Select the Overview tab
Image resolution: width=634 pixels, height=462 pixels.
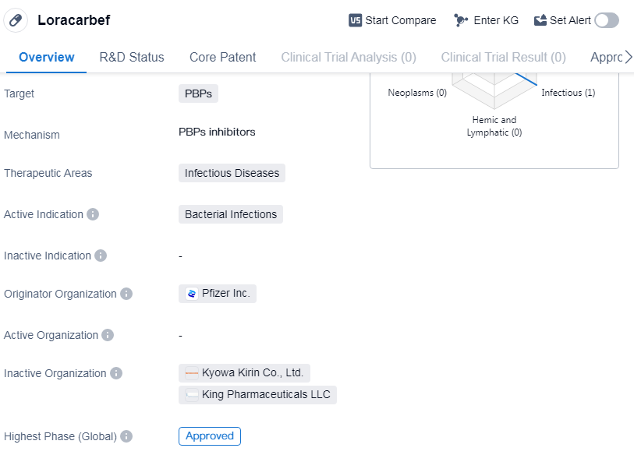pos(47,57)
